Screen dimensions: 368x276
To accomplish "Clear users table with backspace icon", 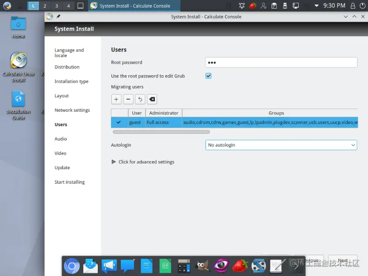I will 152,99.
